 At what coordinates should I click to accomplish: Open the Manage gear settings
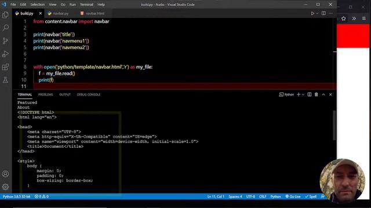point(5,187)
